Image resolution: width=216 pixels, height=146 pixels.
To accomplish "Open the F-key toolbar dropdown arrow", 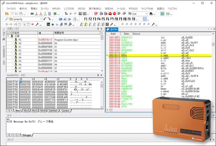I will click(x=137, y=20).
